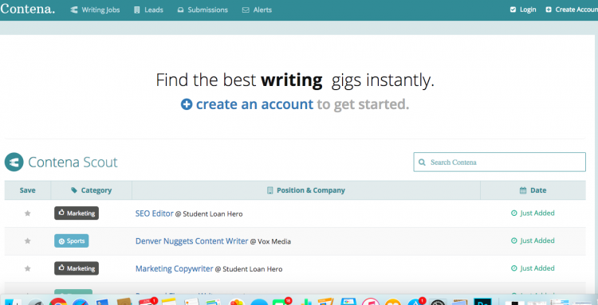The width and height of the screenshot is (598, 305).
Task: Open the SEO Editor job link
Action: point(155,213)
